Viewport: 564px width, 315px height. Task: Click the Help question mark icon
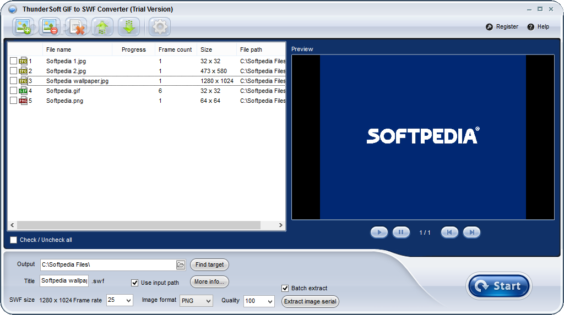(x=530, y=27)
